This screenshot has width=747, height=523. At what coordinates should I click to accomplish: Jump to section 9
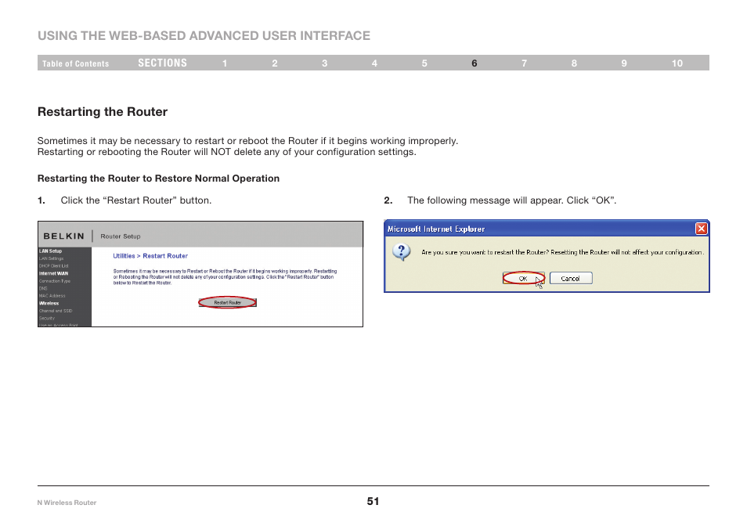point(624,63)
